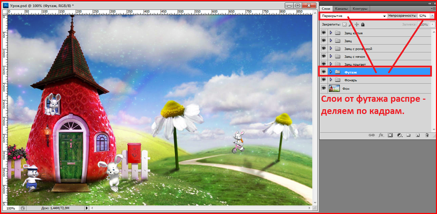Click folder icon of Футаж group
Viewport: 437px width, 214px height.
[337, 72]
